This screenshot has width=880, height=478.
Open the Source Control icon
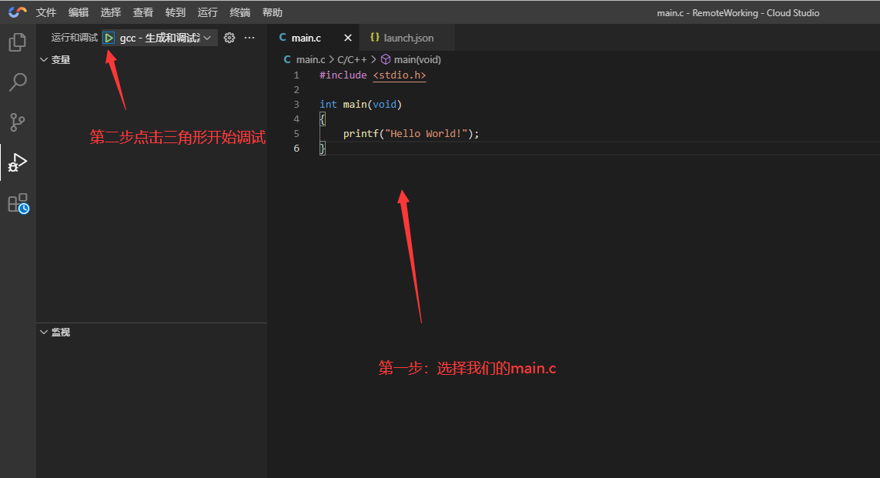17,122
